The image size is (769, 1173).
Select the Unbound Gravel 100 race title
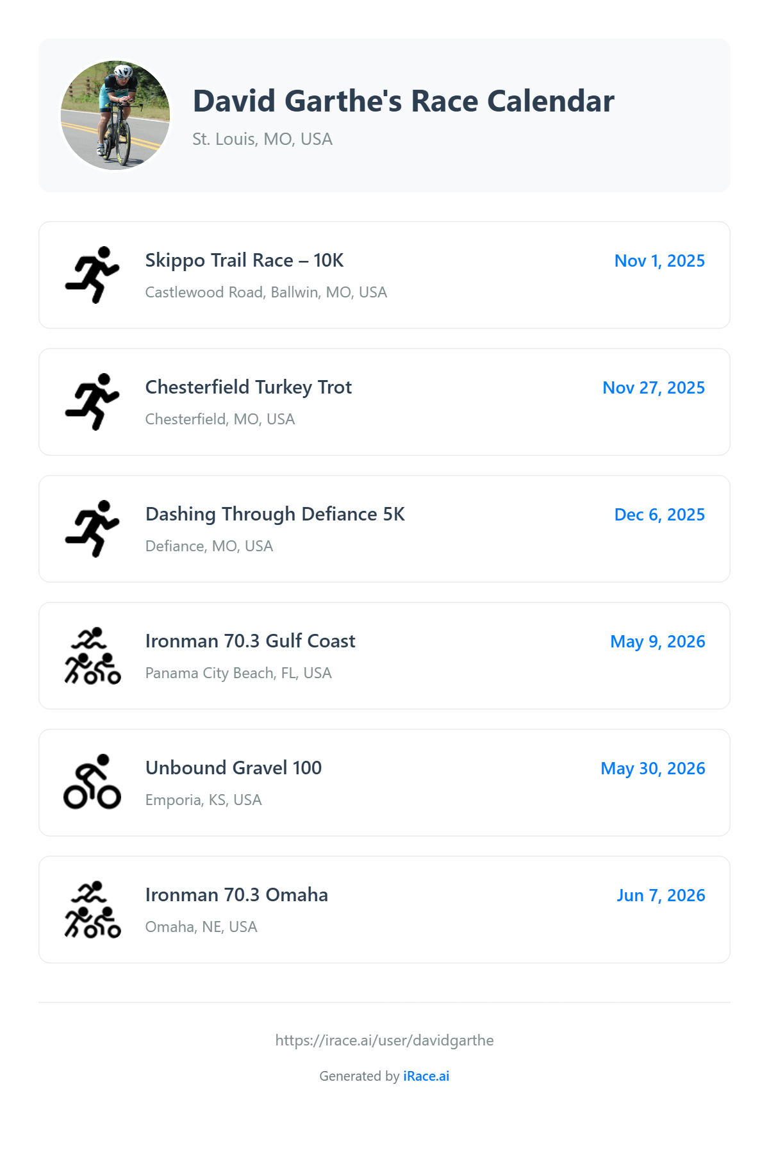(x=233, y=768)
